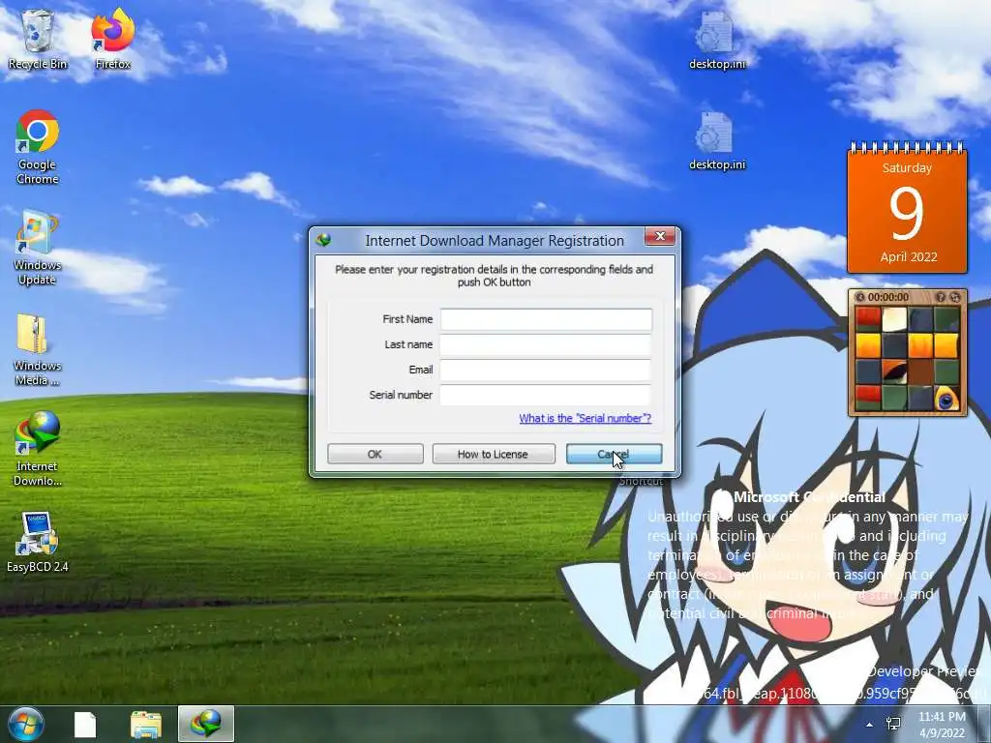Select the Windows Media zipped folder icon
The image size is (991, 743).
38,349
